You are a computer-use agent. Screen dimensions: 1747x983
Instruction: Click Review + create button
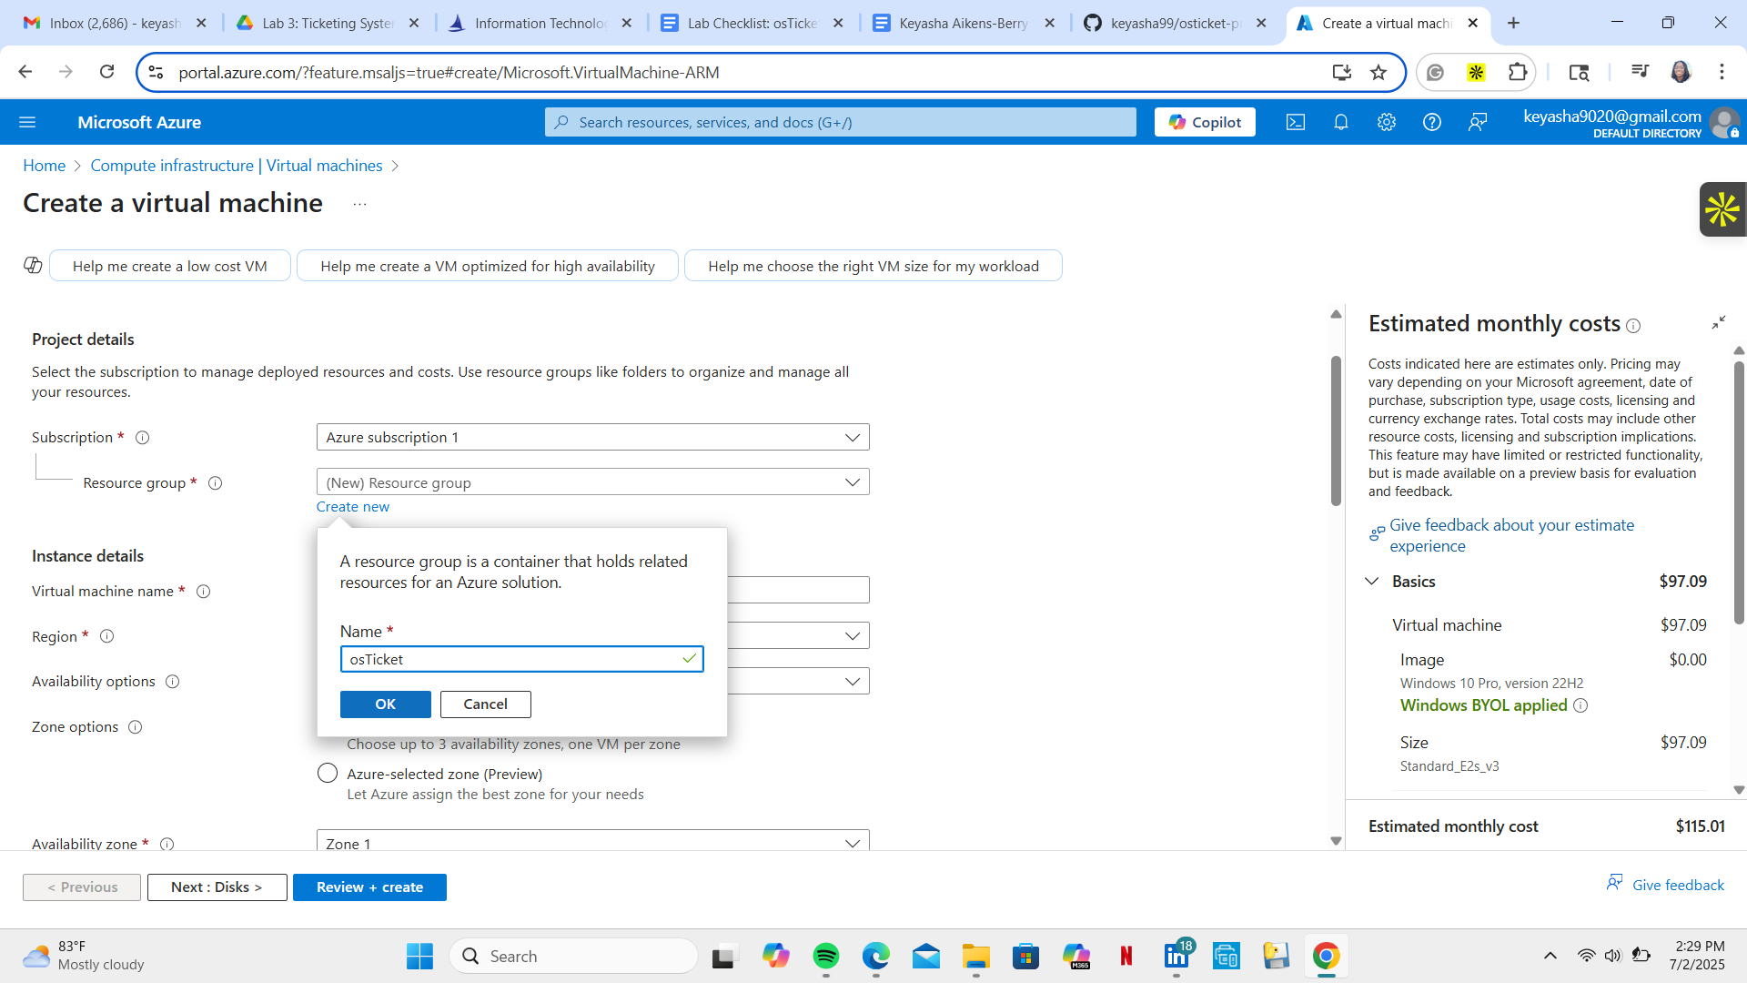pyautogui.click(x=369, y=887)
